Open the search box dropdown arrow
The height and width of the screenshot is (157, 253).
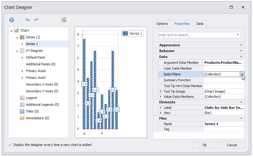[x=238, y=35]
